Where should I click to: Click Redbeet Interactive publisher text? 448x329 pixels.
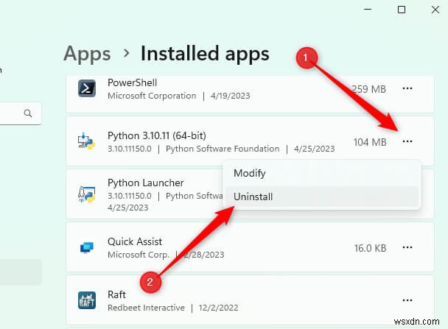coord(146,308)
